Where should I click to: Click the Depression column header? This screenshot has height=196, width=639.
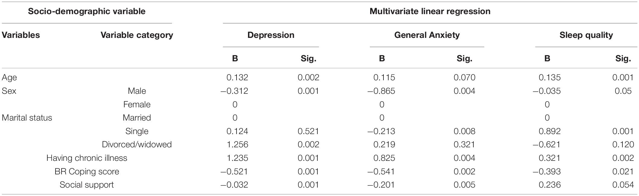(271, 35)
